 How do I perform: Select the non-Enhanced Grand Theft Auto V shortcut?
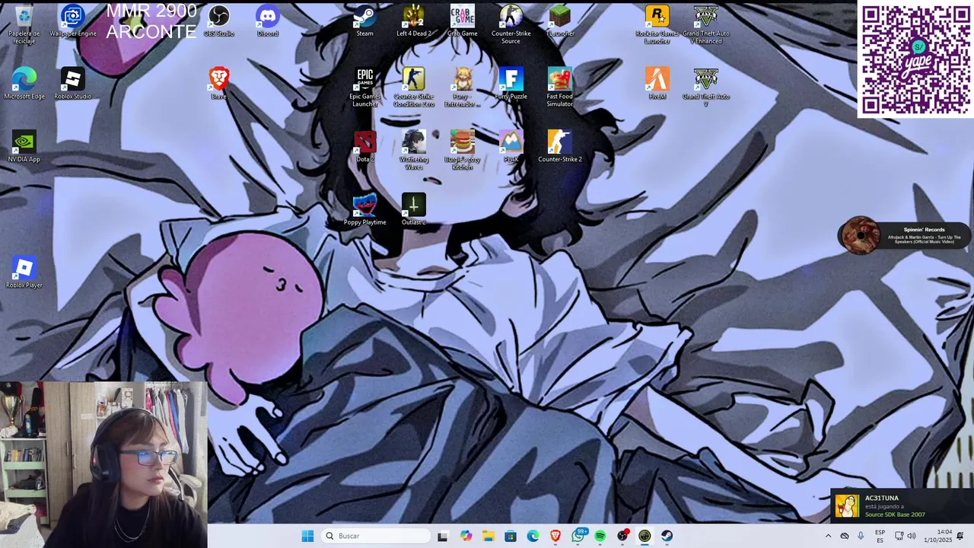[x=706, y=88]
